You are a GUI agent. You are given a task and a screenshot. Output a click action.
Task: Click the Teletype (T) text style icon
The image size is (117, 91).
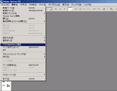tap(64, 9)
